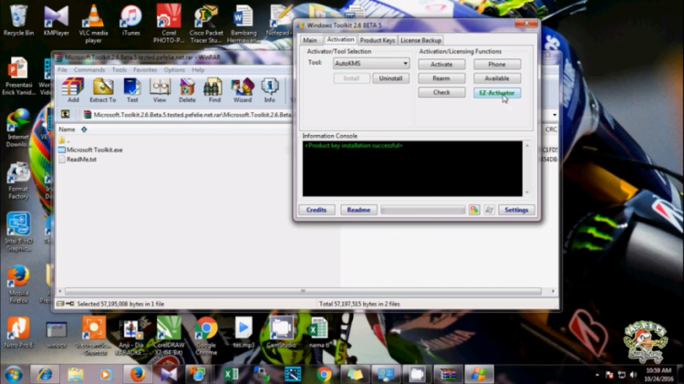The height and width of the screenshot is (384, 684).
Task: Select the CorelDRAW X7 desktop icon
Action: (x=170, y=336)
